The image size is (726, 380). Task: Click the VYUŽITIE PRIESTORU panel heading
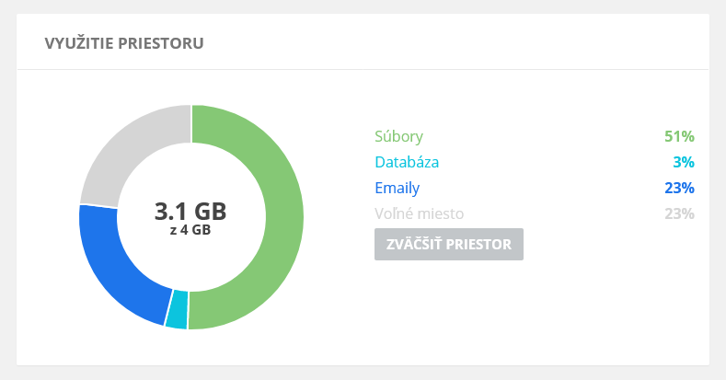[124, 43]
